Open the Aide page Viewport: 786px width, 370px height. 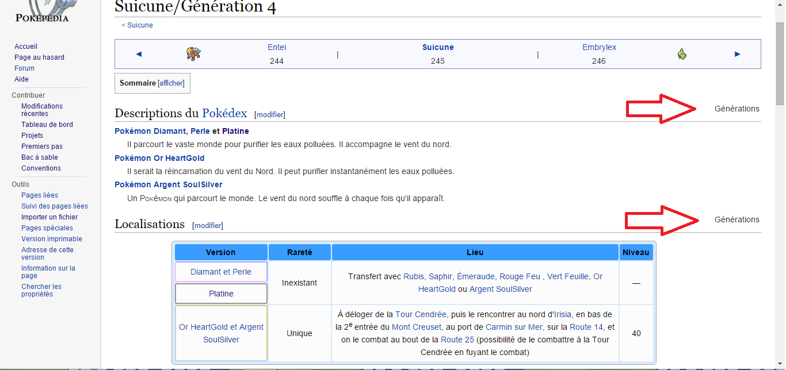[21, 79]
